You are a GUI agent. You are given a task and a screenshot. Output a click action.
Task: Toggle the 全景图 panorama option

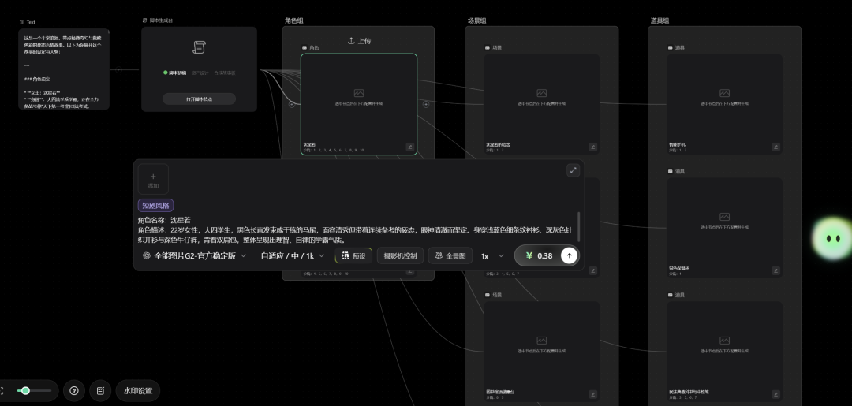tap(450, 255)
